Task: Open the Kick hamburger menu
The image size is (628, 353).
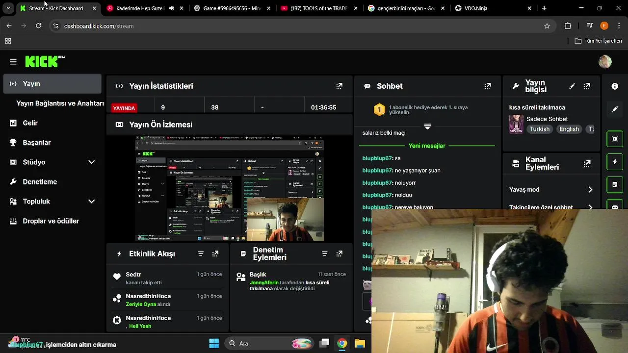Action: pyautogui.click(x=13, y=62)
